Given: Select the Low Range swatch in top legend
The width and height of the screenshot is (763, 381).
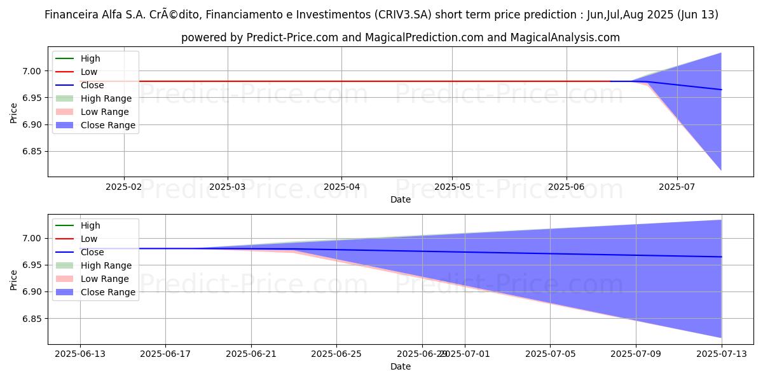Looking at the screenshot, I should pyautogui.click(x=65, y=112).
